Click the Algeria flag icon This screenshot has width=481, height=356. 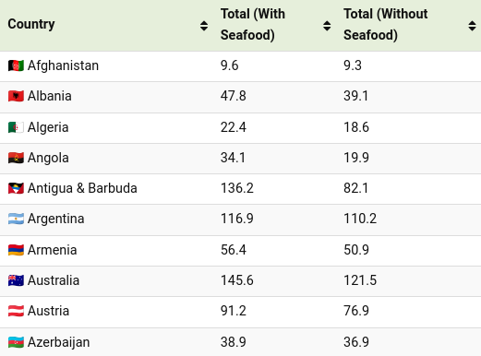click(x=16, y=127)
